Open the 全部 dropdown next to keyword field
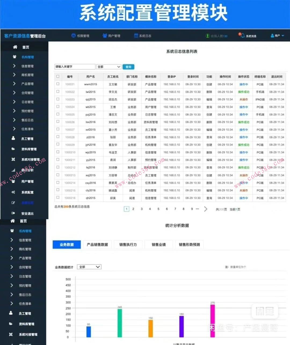Image resolution: width=290 pixels, height=345 pixels. point(109,67)
